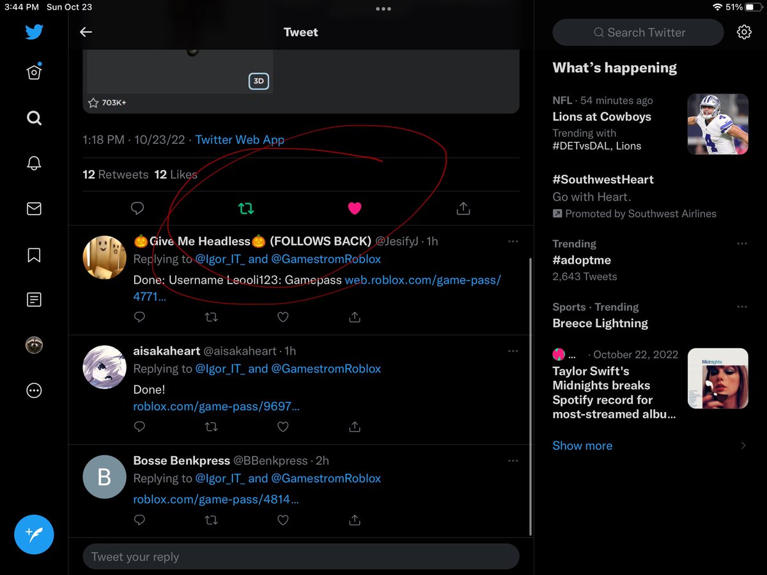Open Settings gear next to search box
The height and width of the screenshot is (575, 767).
[744, 32]
